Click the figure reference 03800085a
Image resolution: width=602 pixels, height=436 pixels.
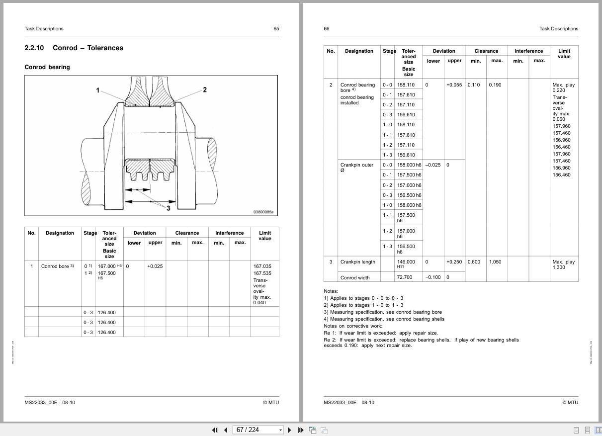tap(263, 212)
